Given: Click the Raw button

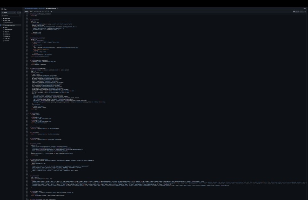Looking at the screenshot, I should coord(294,11).
